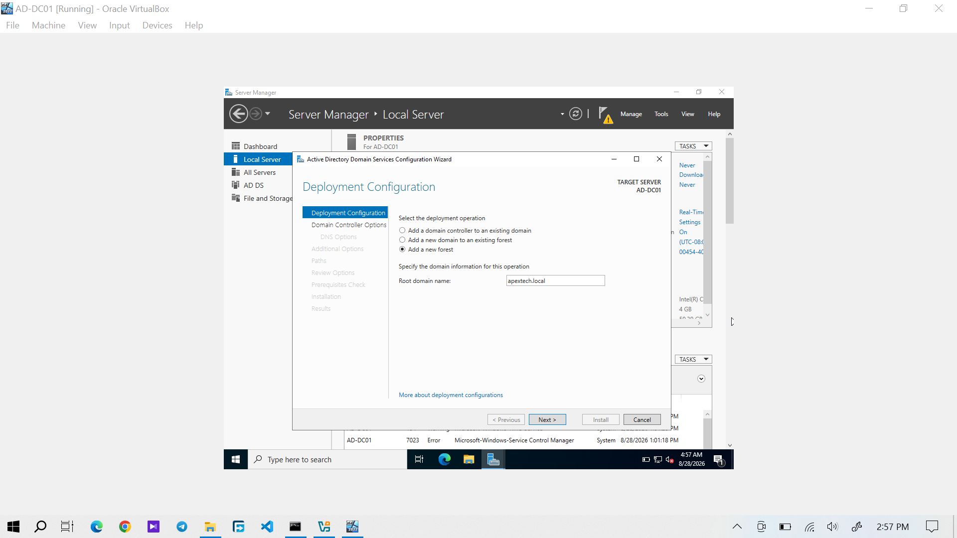This screenshot has height=538, width=957.
Task: Click Server Manager icon in guest taskbar
Action: (x=493, y=459)
